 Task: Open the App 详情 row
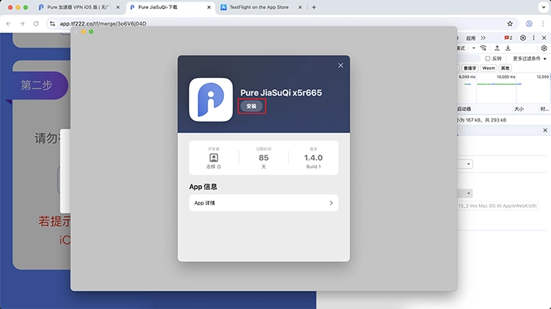(263, 203)
